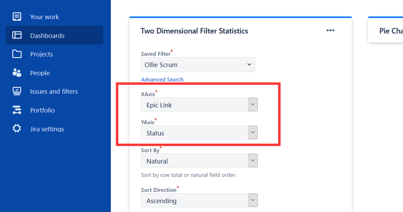Click the Portfolio icon in sidebar
This screenshot has height=212, width=403.
(x=17, y=110)
